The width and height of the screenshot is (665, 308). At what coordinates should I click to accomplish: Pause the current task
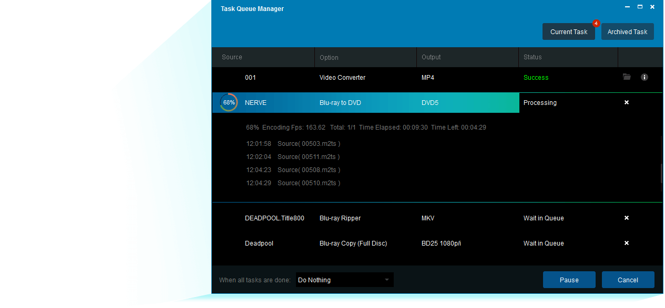click(x=569, y=280)
